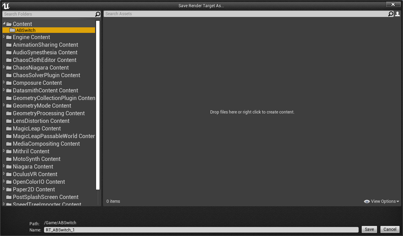Click the Name field containing RT_ABSwitch_1
Screen dimensions: 403x236
click(201, 230)
